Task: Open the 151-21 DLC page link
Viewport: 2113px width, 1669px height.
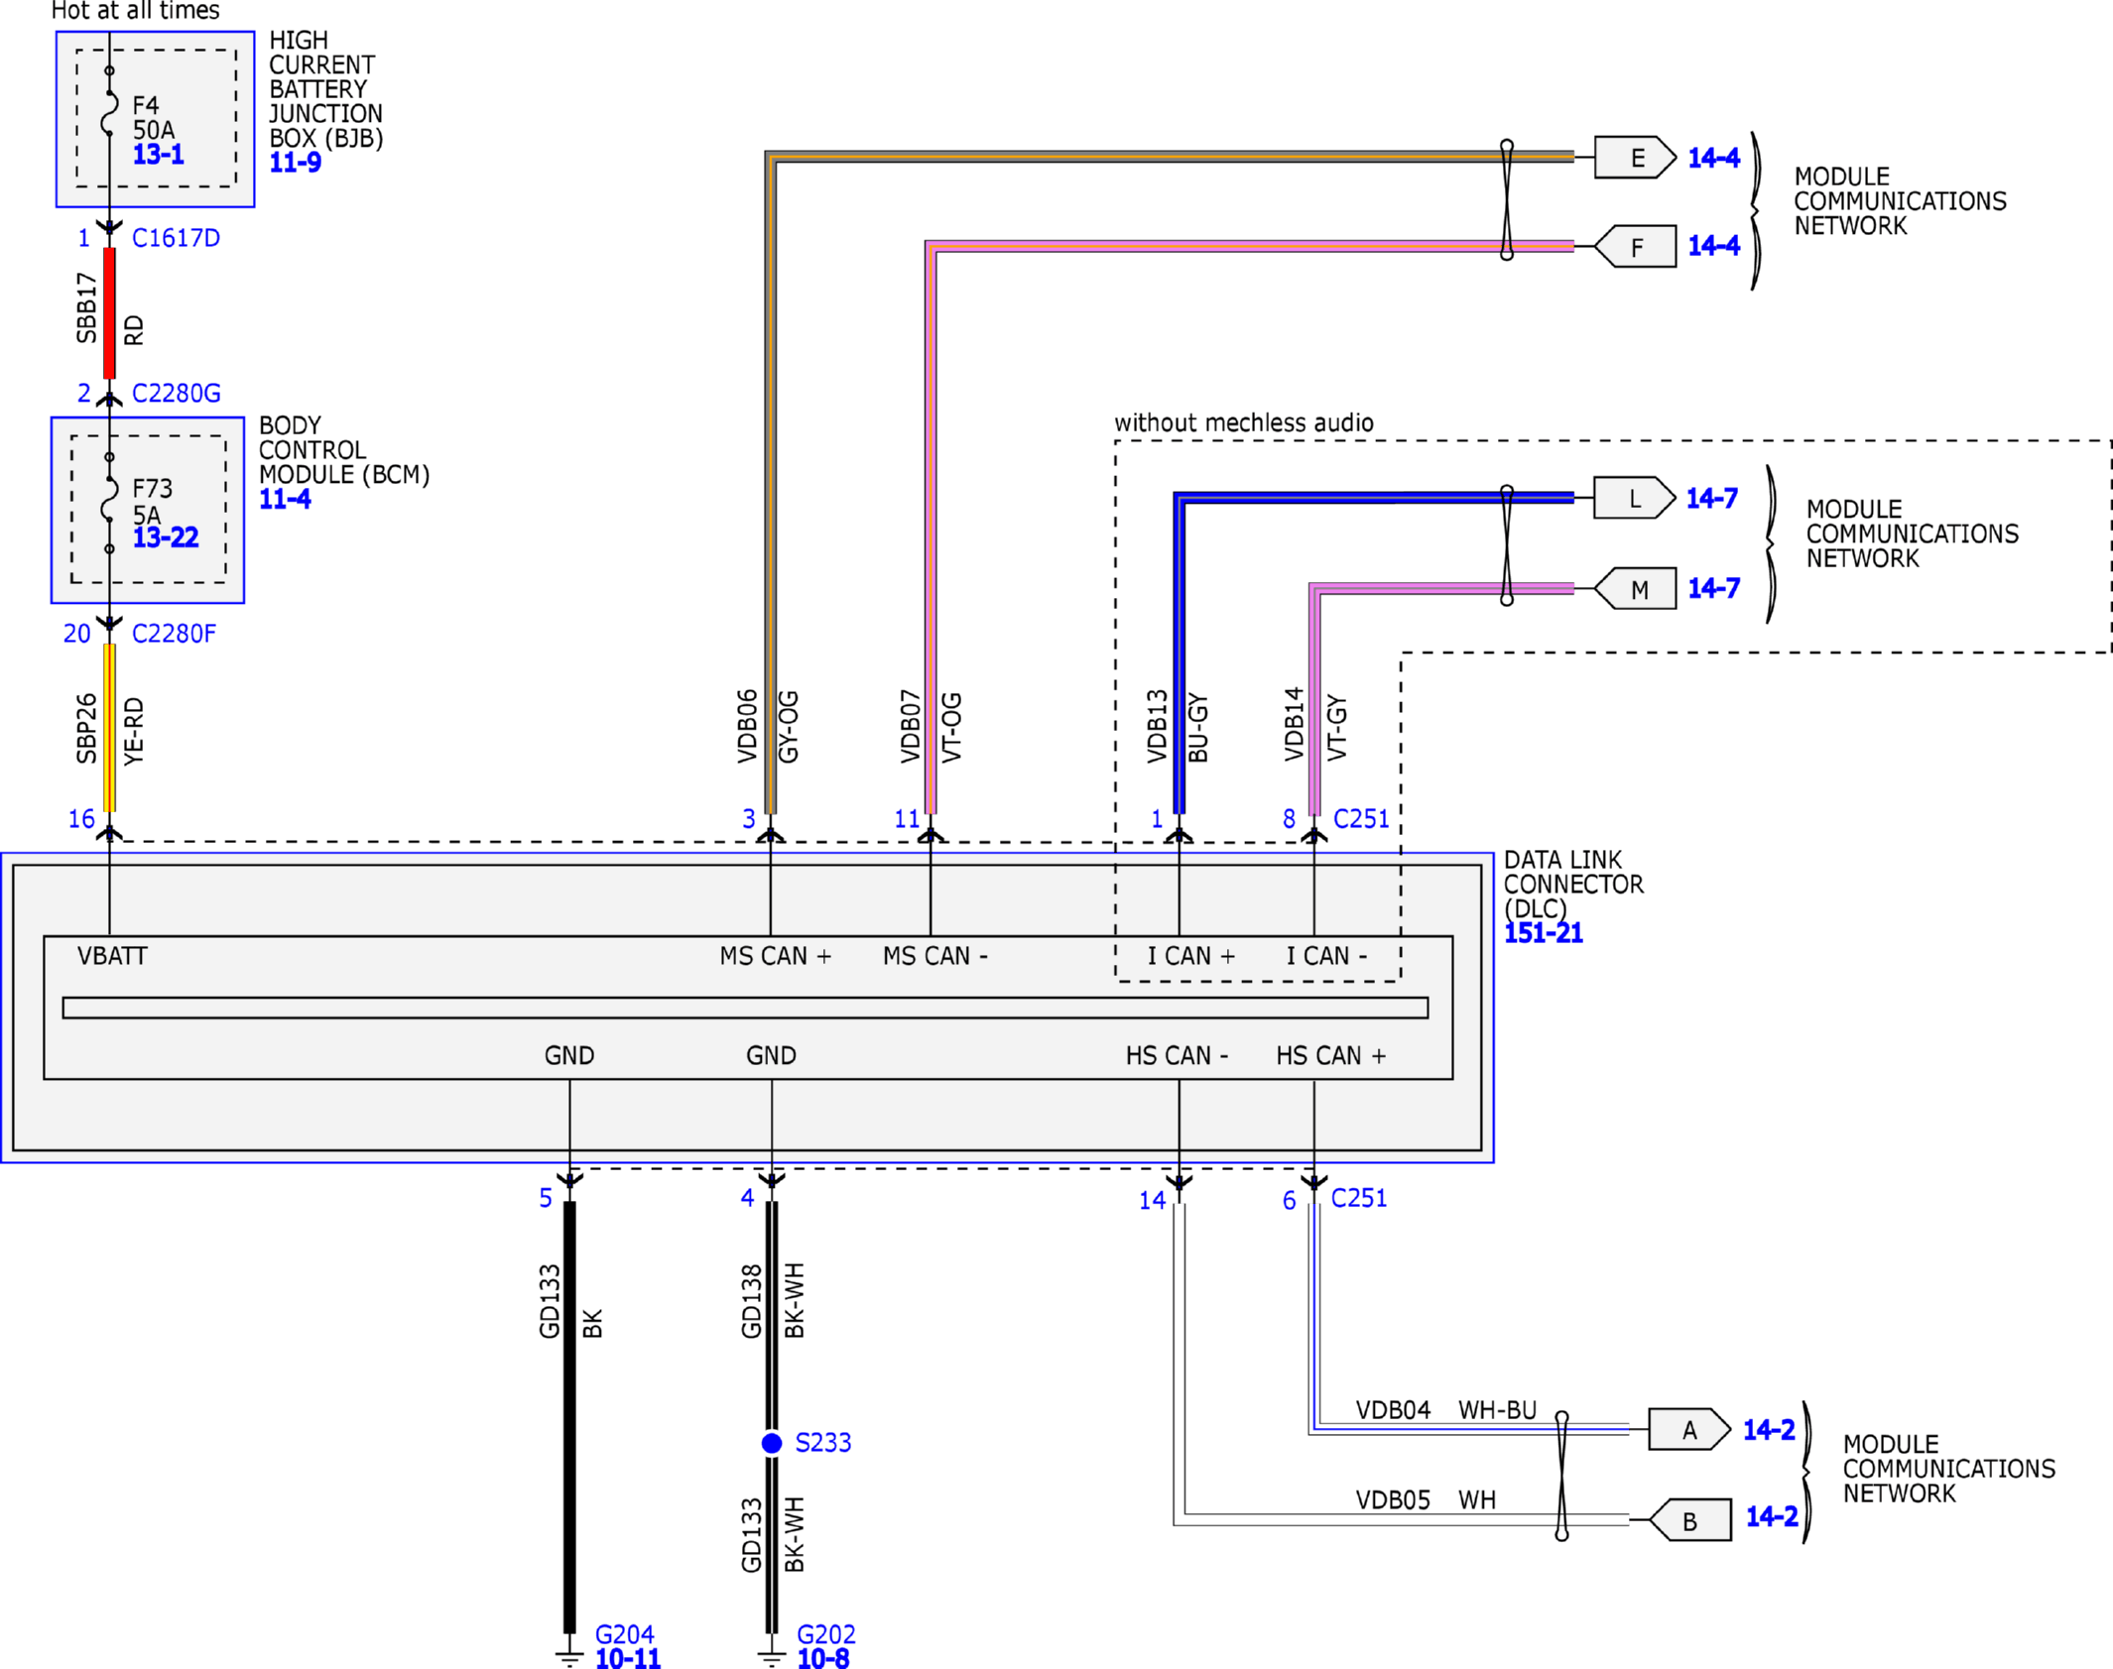Action: pos(1543,933)
